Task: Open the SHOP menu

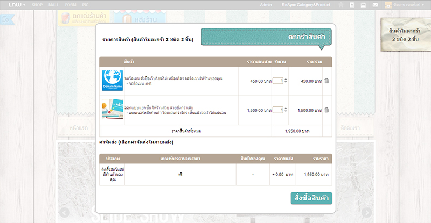Action: (x=37, y=5)
